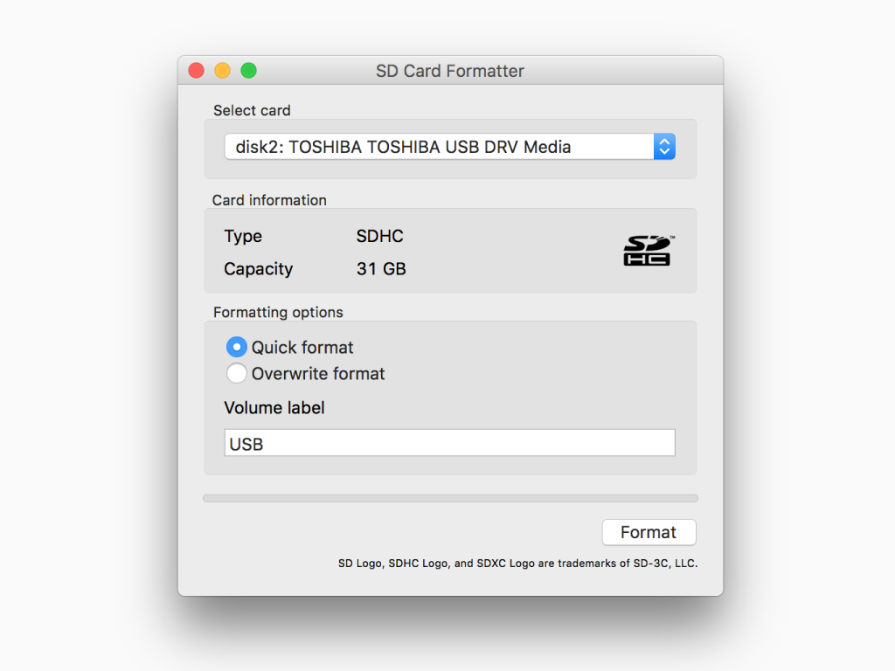Close the SD Card Formatter window

point(197,70)
